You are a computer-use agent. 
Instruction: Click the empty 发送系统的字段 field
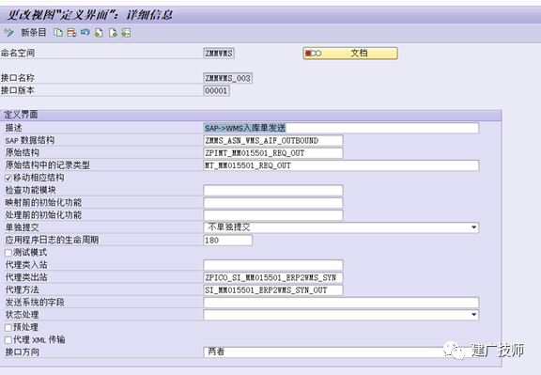pyautogui.click(x=341, y=303)
